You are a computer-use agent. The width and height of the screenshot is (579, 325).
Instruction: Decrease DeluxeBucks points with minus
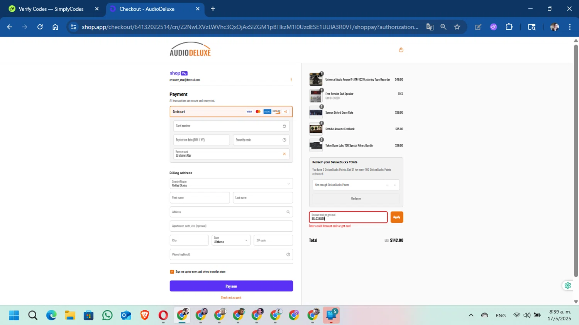point(387,185)
